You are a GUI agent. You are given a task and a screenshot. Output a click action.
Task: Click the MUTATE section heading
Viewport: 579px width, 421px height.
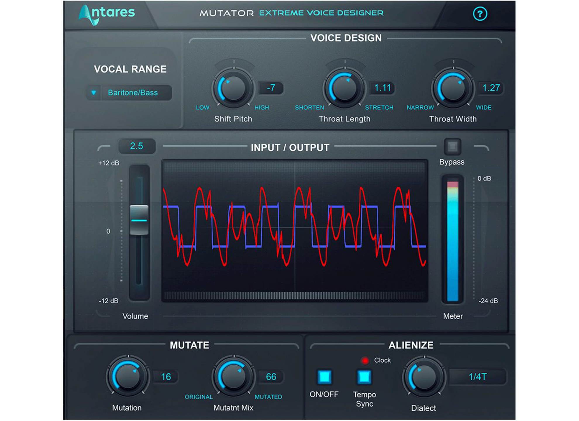[x=189, y=345]
